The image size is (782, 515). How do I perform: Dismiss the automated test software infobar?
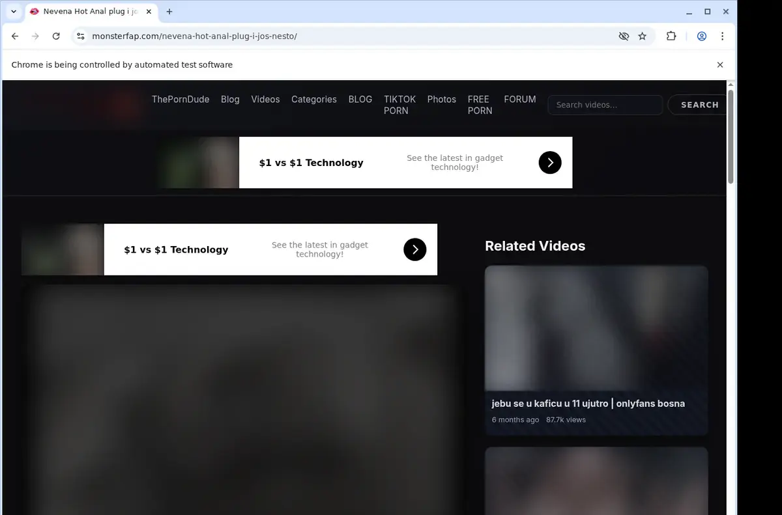pos(720,65)
